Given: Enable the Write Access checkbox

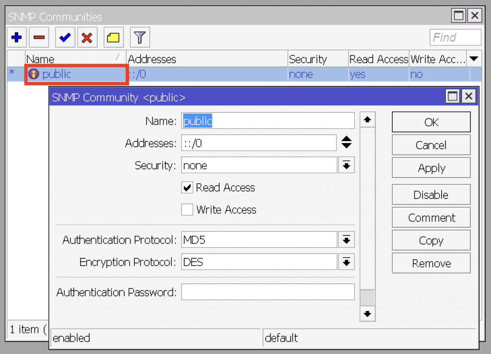Looking at the screenshot, I should 187,210.
